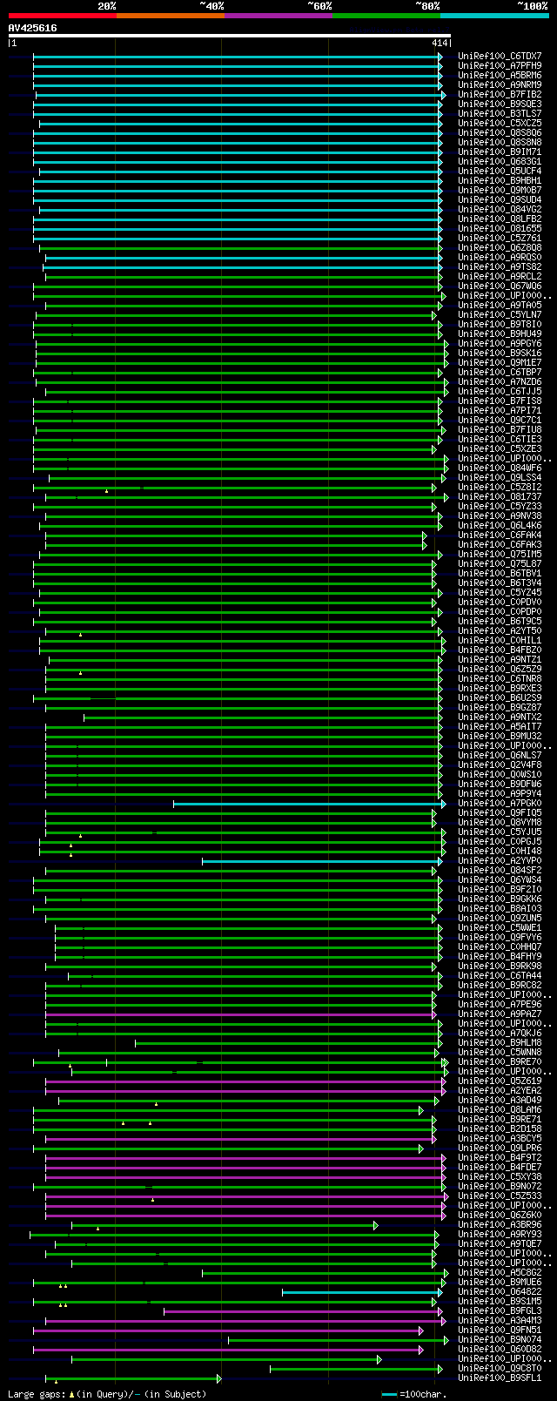This screenshot has width=557, height=1401.
Task: Open hit UniRef100_A7PFH9
Action: [500, 65]
